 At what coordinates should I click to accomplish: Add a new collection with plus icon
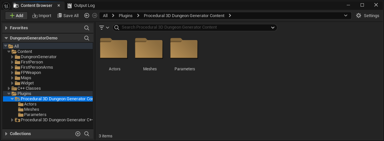click(x=78, y=134)
